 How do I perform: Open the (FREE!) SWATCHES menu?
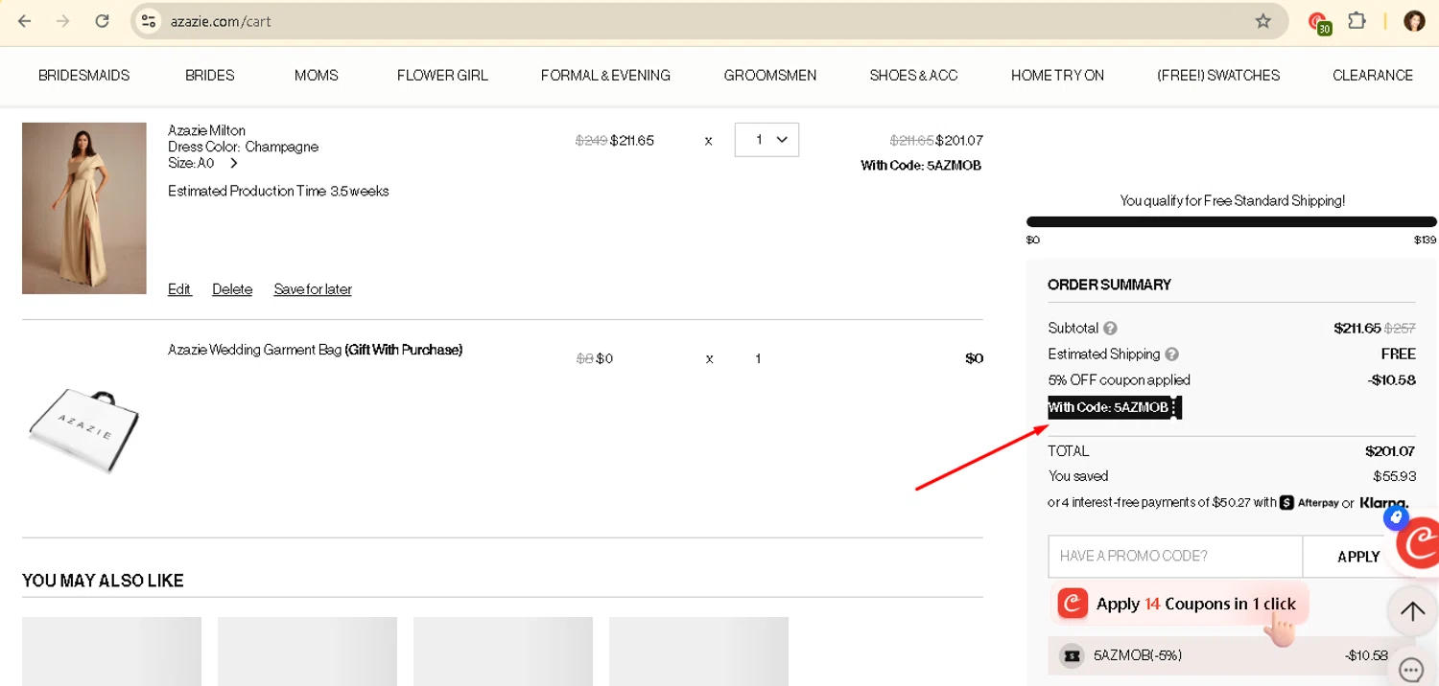pos(1218,75)
